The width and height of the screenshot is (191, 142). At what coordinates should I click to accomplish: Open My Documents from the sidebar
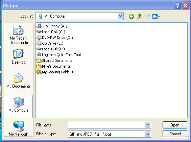19,80
